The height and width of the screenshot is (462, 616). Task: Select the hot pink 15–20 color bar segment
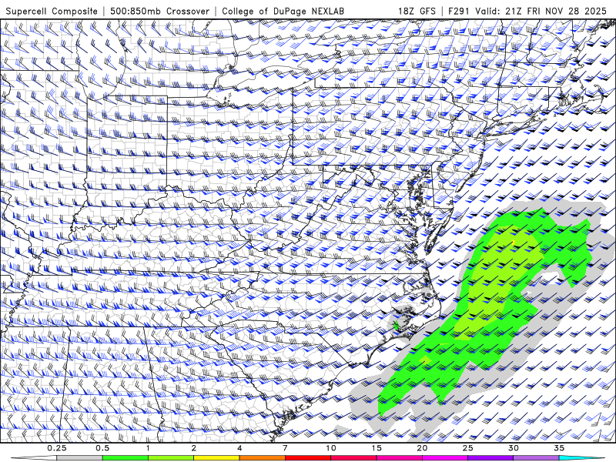pyautogui.click(x=399, y=458)
